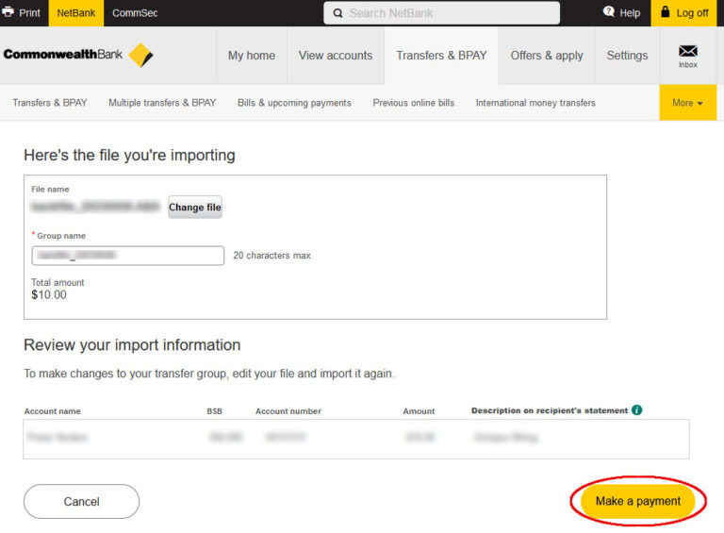Open the Offers & apply tab
Viewport: 724px width, 533px height.
(547, 56)
